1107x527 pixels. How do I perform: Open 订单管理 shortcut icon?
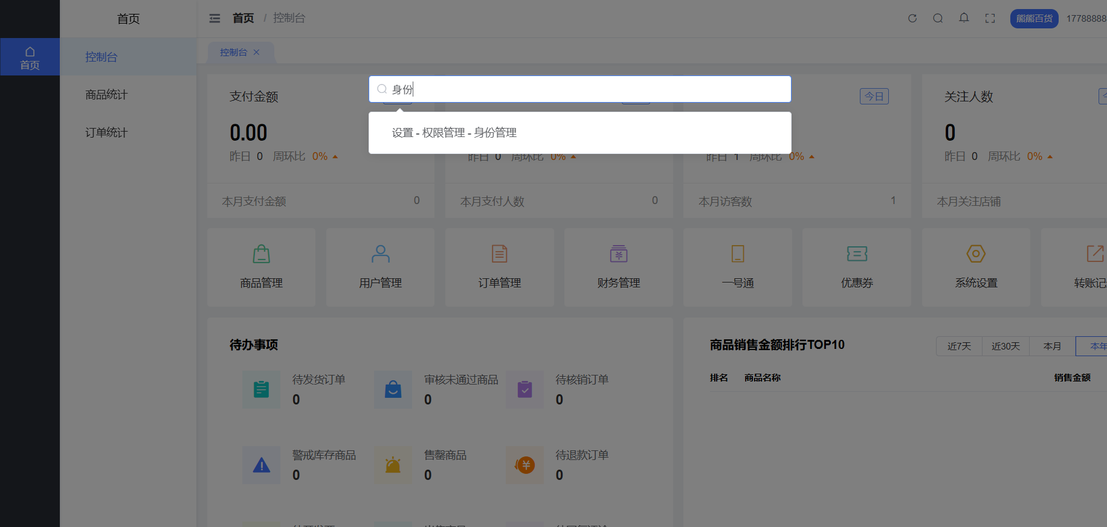499,254
